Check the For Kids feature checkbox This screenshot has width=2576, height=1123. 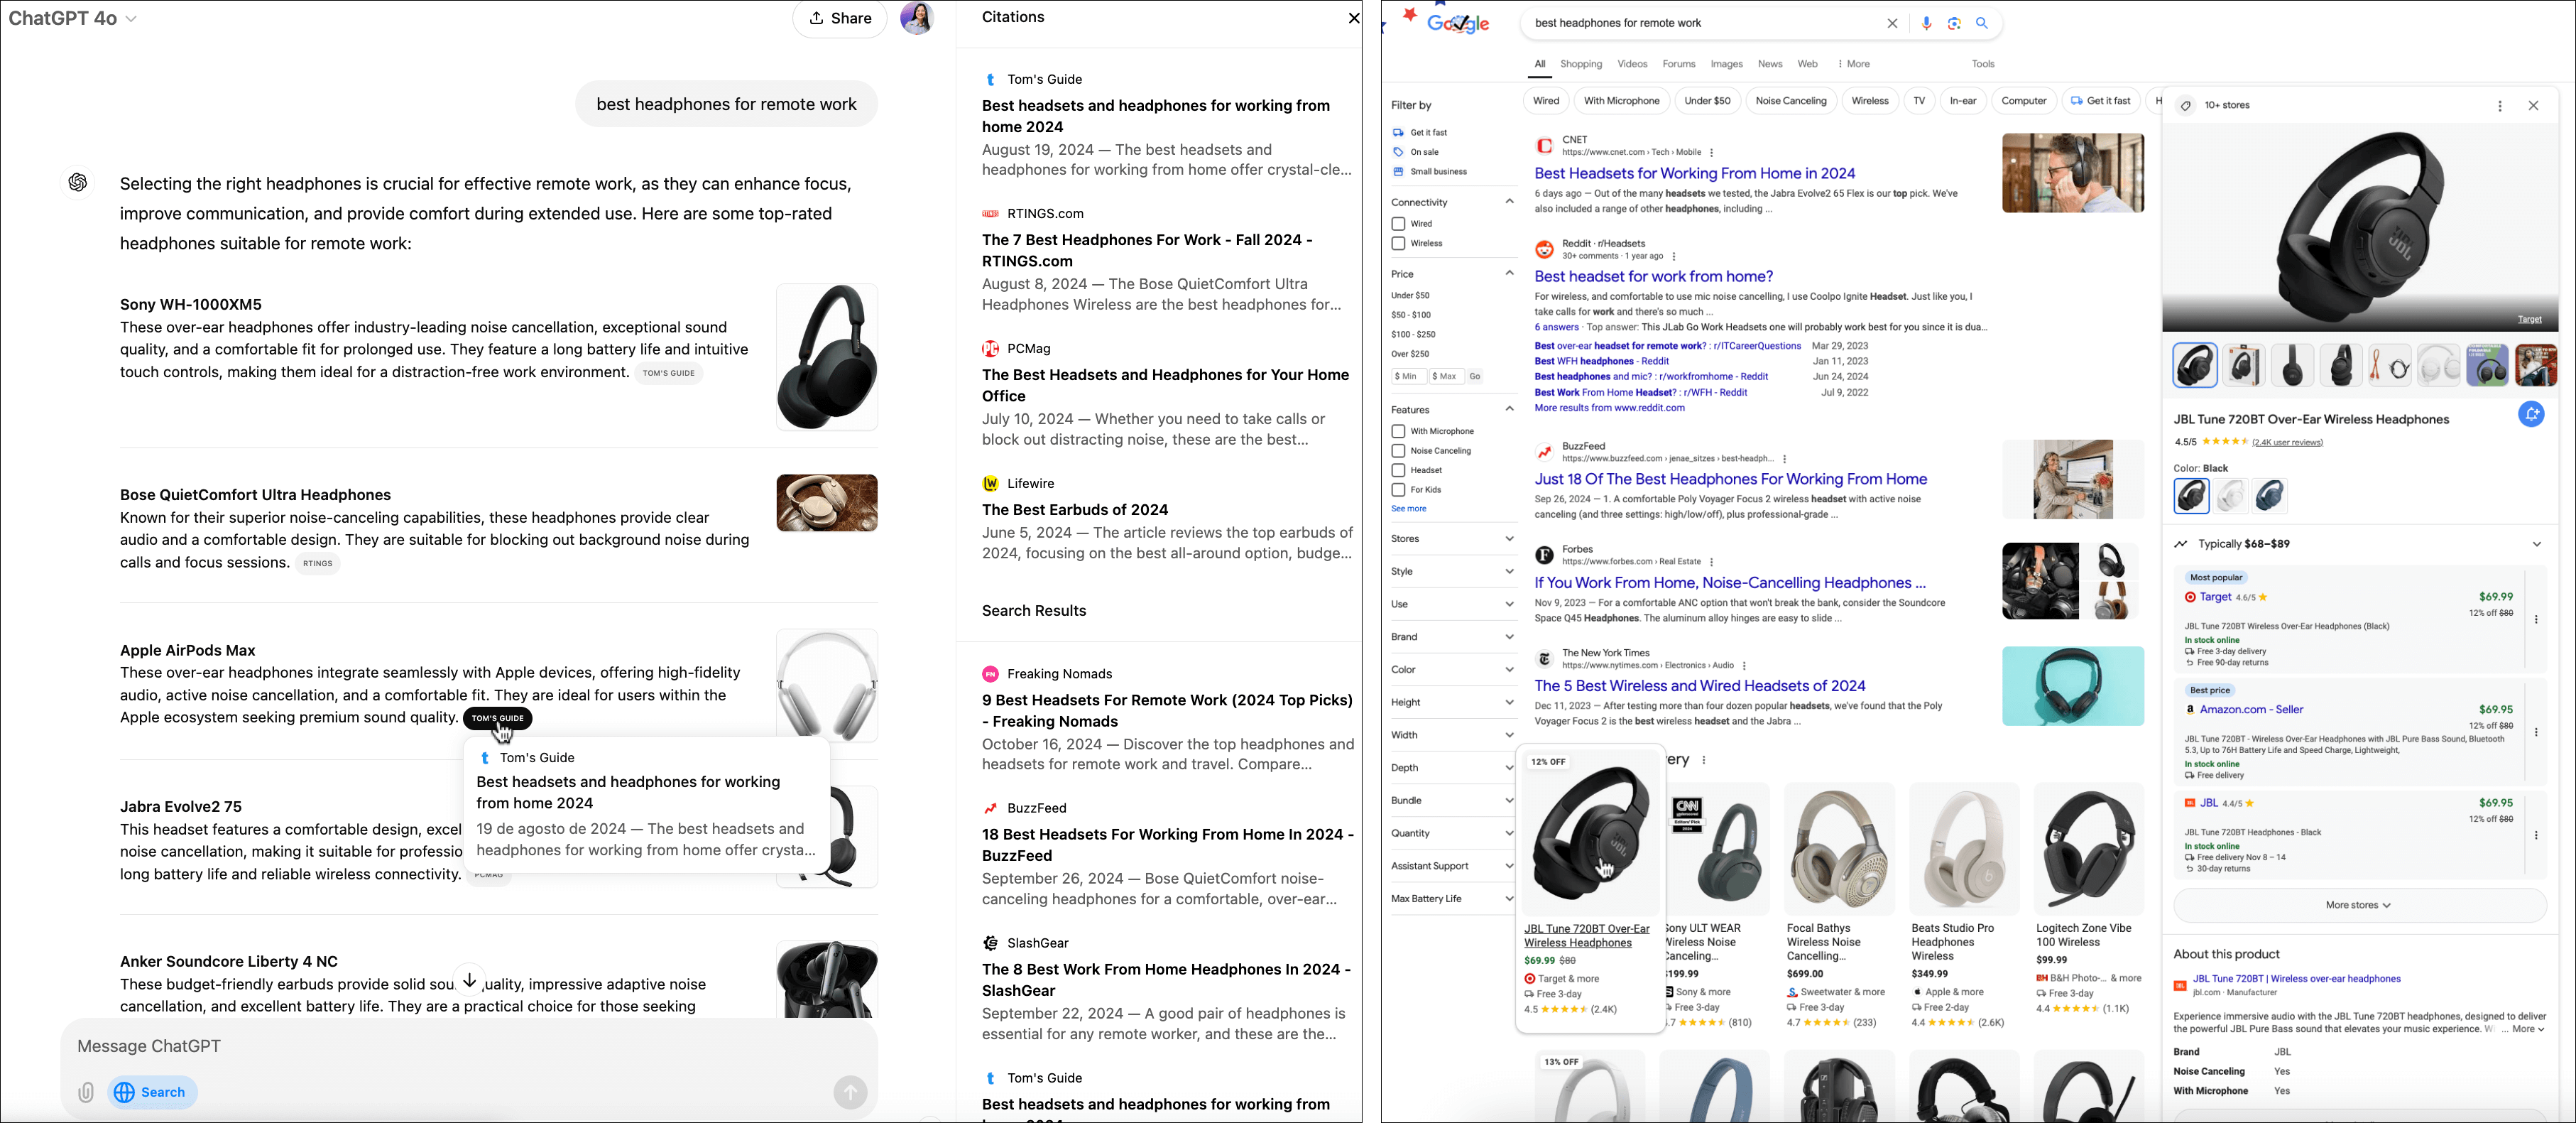1398,490
